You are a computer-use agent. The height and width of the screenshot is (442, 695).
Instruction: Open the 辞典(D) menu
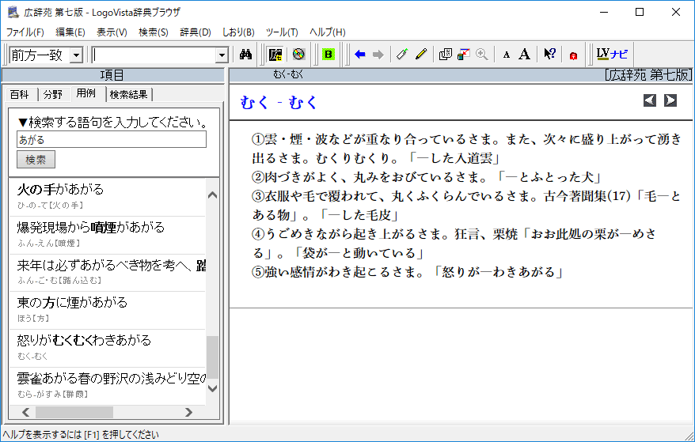[196, 32]
